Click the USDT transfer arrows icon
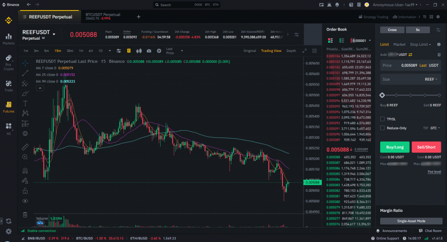The height and width of the screenshot is (242, 447). pyautogui.click(x=410, y=55)
